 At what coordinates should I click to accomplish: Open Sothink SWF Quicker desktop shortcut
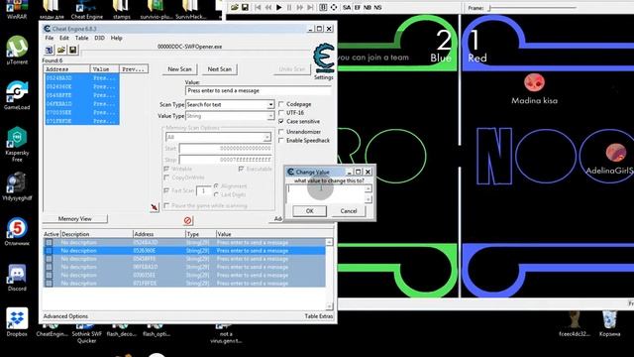[x=86, y=333]
